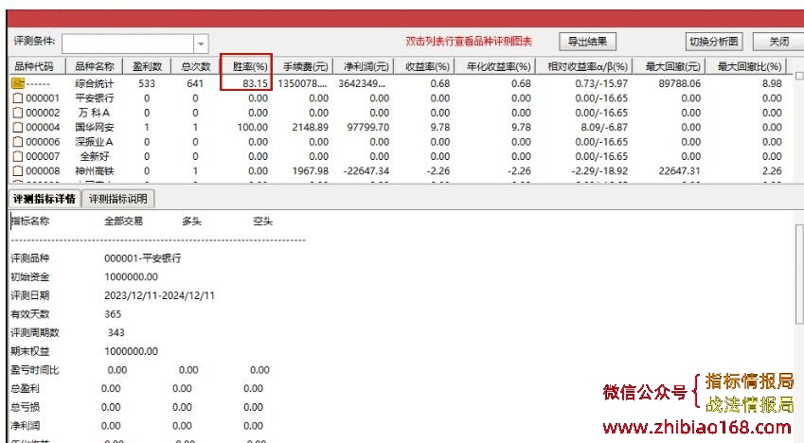Click the document icon for 000001
This screenshot has width=804, height=443.
tap(18, 97)
